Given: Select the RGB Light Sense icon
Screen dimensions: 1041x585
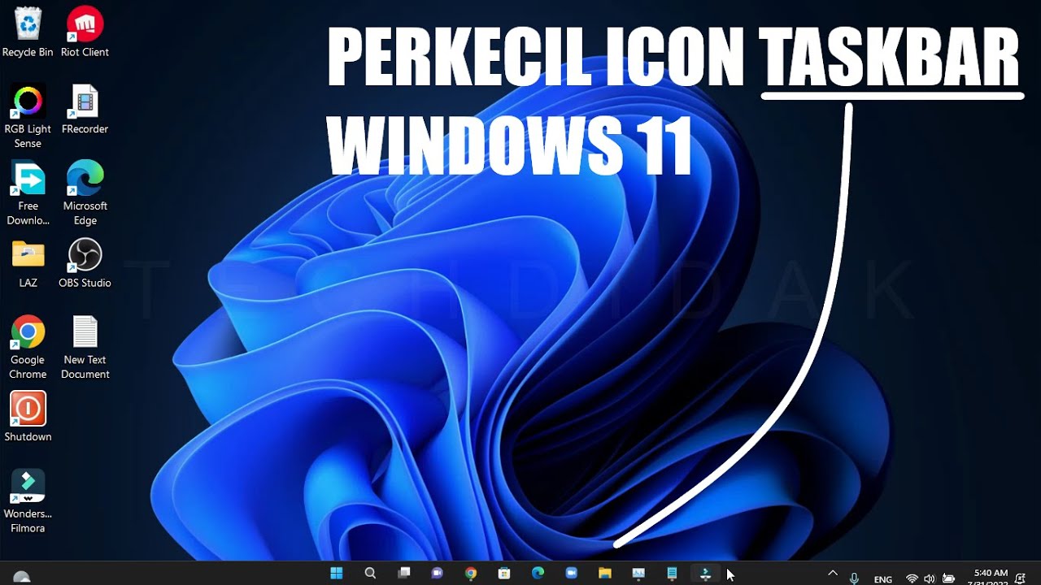Looking at the screenshot, I should [x=28, y=117].
